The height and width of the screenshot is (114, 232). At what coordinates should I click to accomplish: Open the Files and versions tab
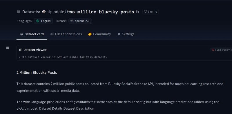(66, 34)
